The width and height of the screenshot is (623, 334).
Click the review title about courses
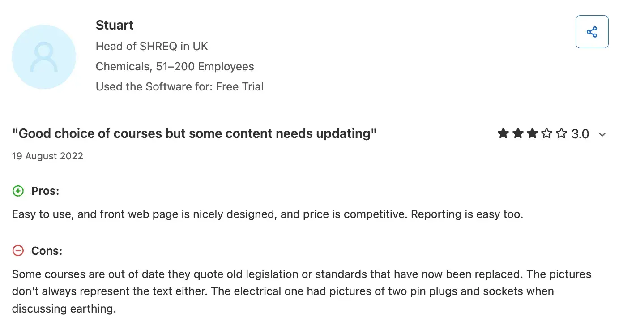(194, 133)
